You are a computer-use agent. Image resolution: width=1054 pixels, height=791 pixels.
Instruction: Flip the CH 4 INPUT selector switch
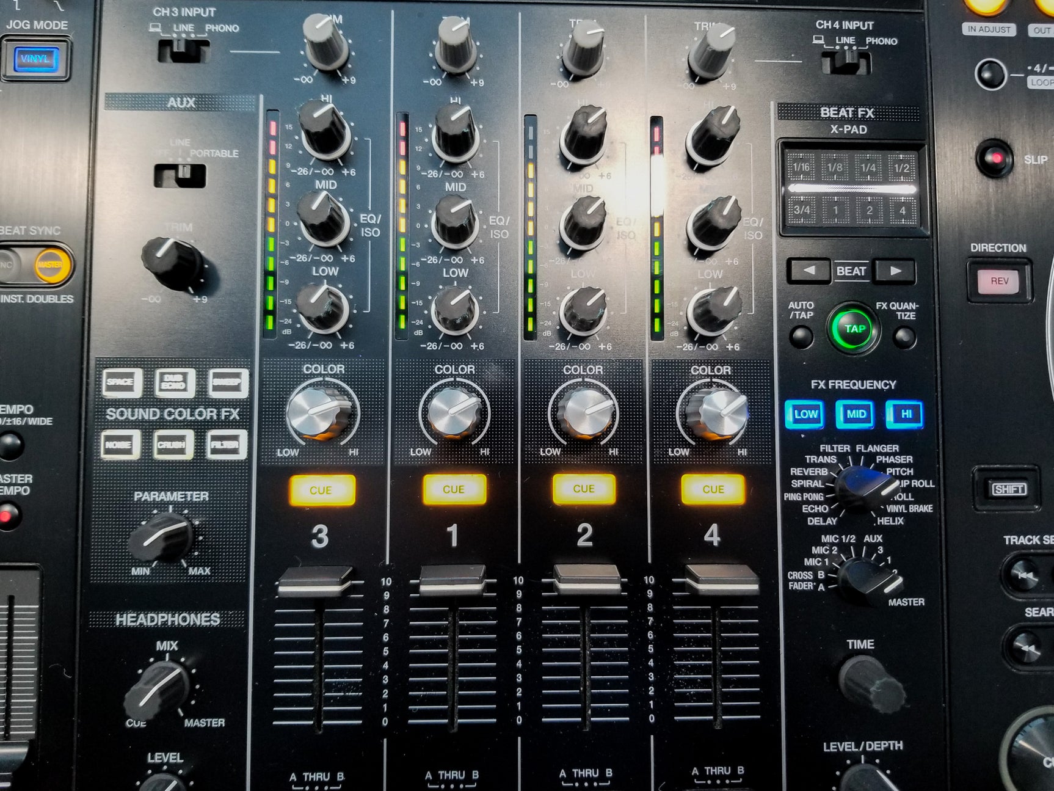[846, 62]
